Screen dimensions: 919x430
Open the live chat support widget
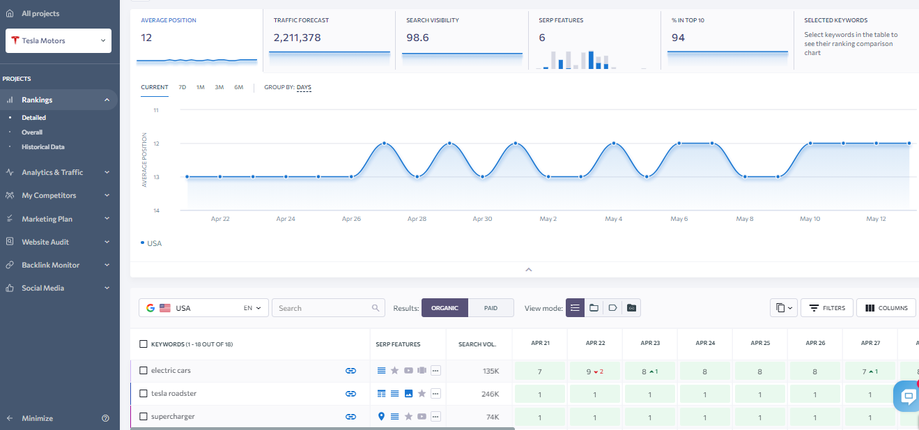[x=908, y=397]
